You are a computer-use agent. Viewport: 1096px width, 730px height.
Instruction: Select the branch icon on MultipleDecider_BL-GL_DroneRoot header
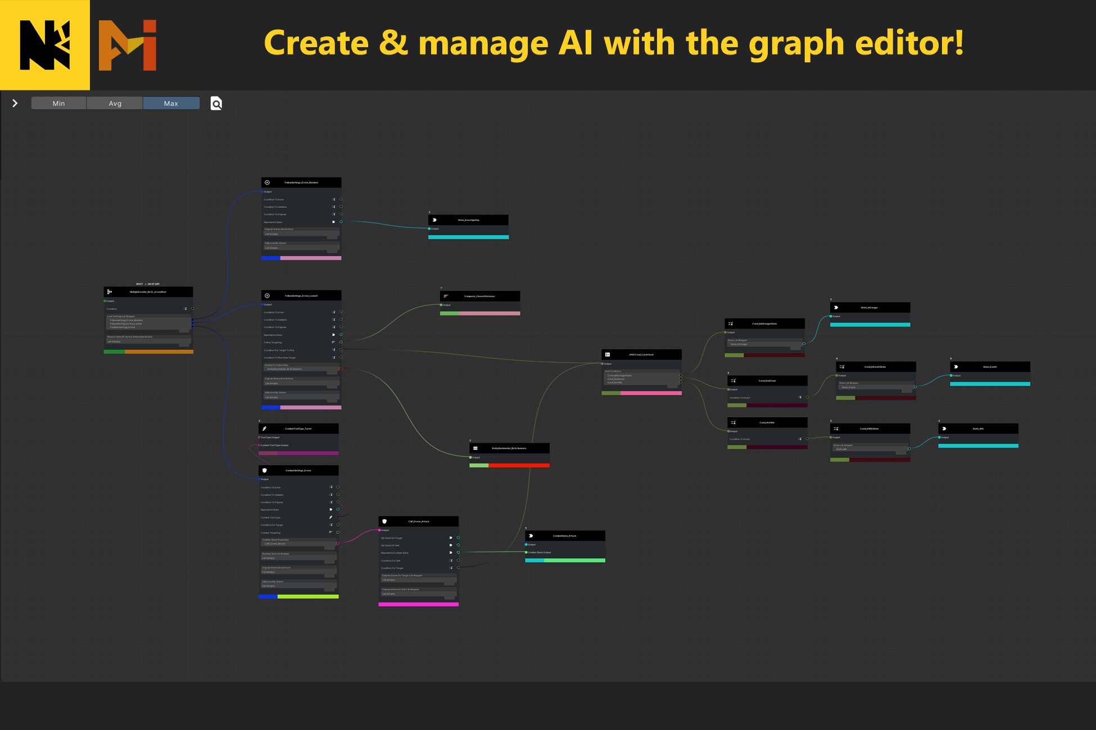[110, 292]
